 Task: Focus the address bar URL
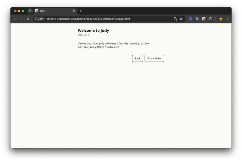coord(88,19)
